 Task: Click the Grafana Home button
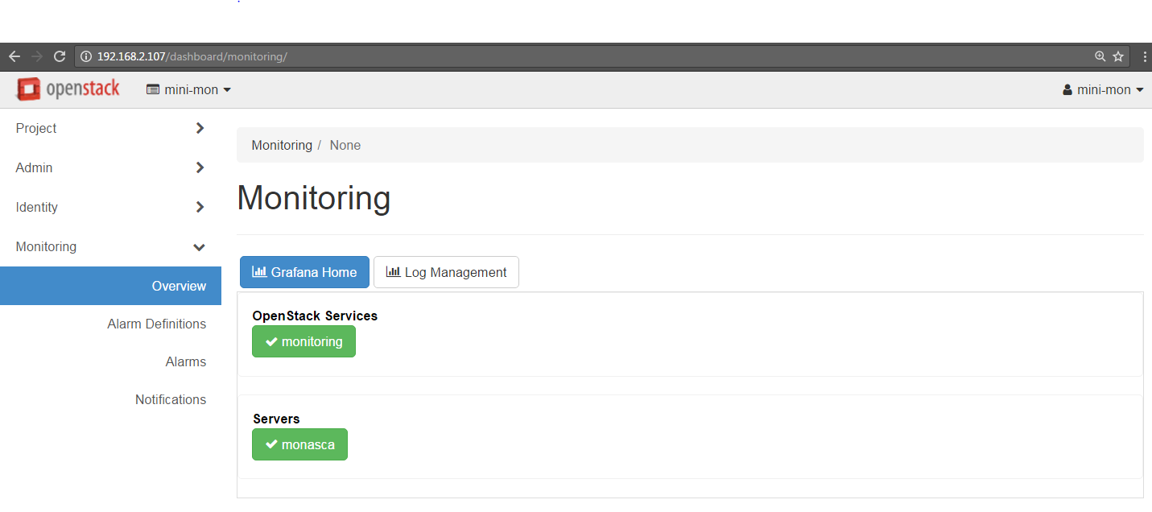[x=304, y=272]
